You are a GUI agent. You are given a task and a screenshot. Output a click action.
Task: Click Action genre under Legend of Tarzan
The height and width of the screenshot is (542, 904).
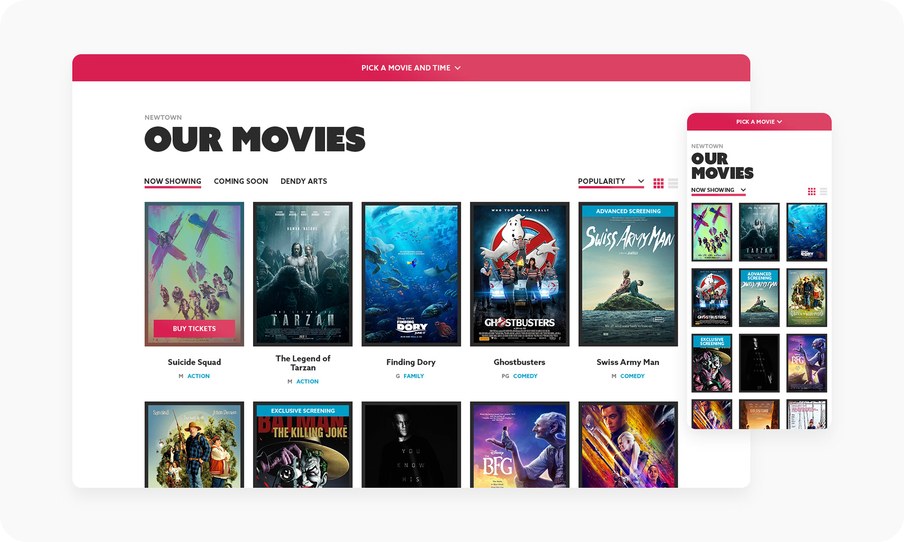tap(307, 382)
